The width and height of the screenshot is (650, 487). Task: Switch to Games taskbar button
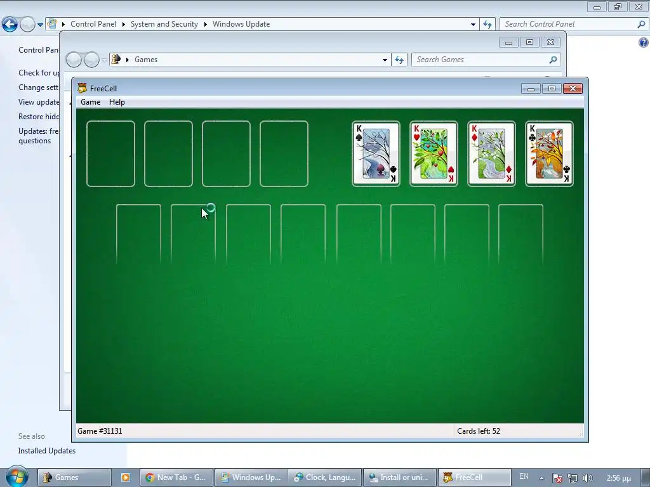[x=75, y=477]
